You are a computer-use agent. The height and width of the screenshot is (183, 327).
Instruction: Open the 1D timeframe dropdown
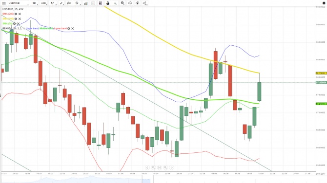pyautogui.click(x=35, y=3)
